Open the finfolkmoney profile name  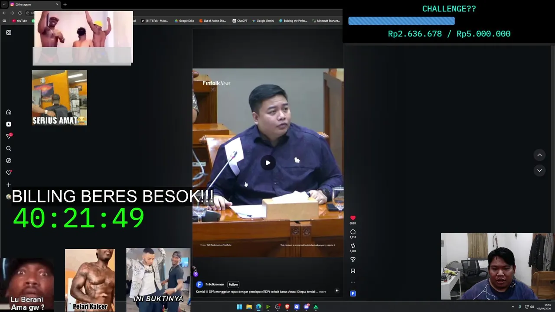(x=215, y=285)
